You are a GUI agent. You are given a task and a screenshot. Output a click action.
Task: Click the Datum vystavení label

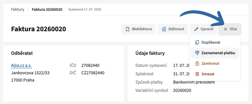pos(151,66)
